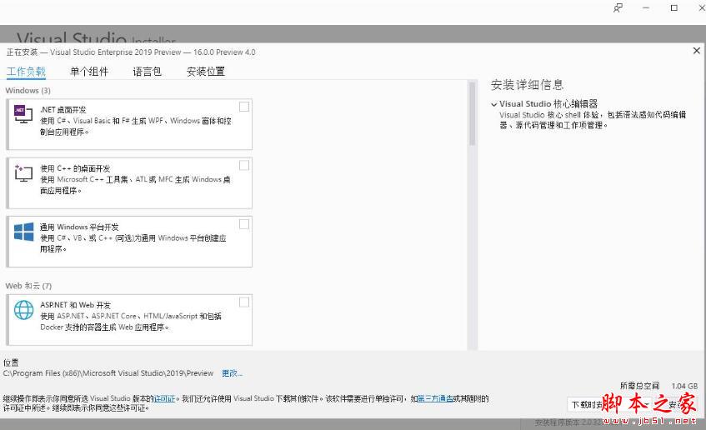The image size is (706, 430).
Task: Click the 更改... install location link
Action: point(232,373)
